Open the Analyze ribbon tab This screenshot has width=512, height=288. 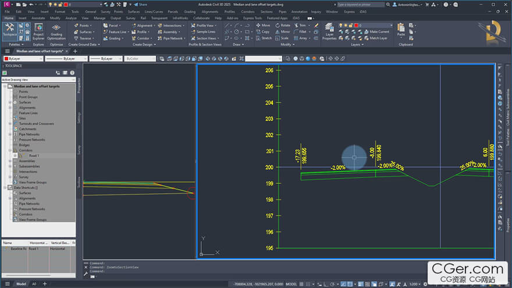71,18
